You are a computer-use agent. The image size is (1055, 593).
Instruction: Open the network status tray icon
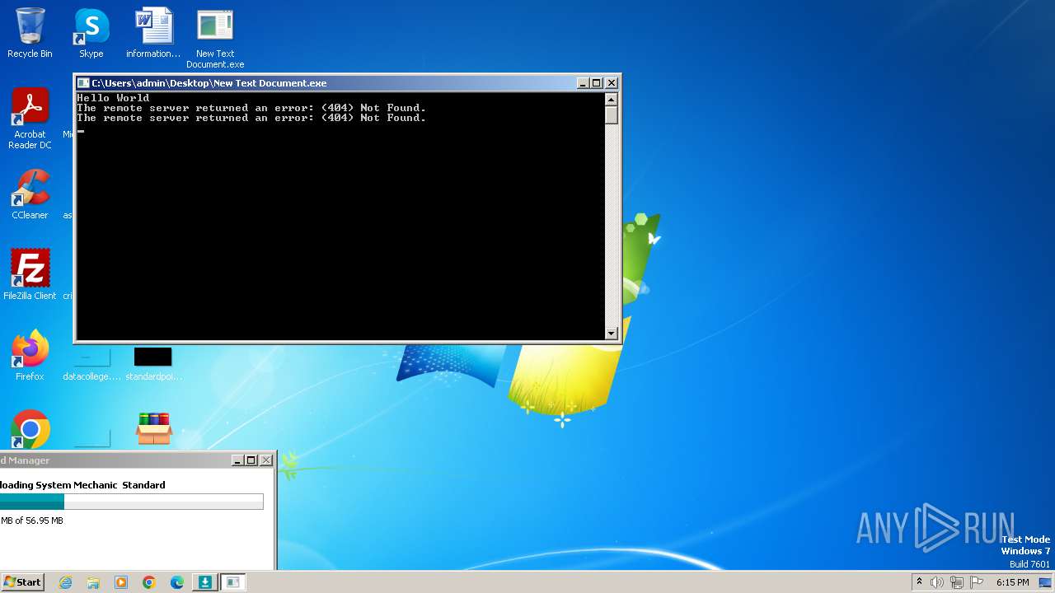957,582
